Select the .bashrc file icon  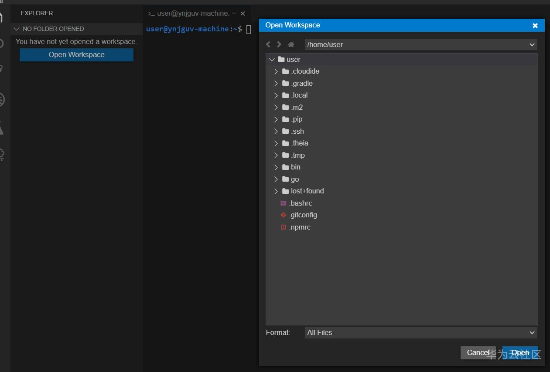(284, 203)
